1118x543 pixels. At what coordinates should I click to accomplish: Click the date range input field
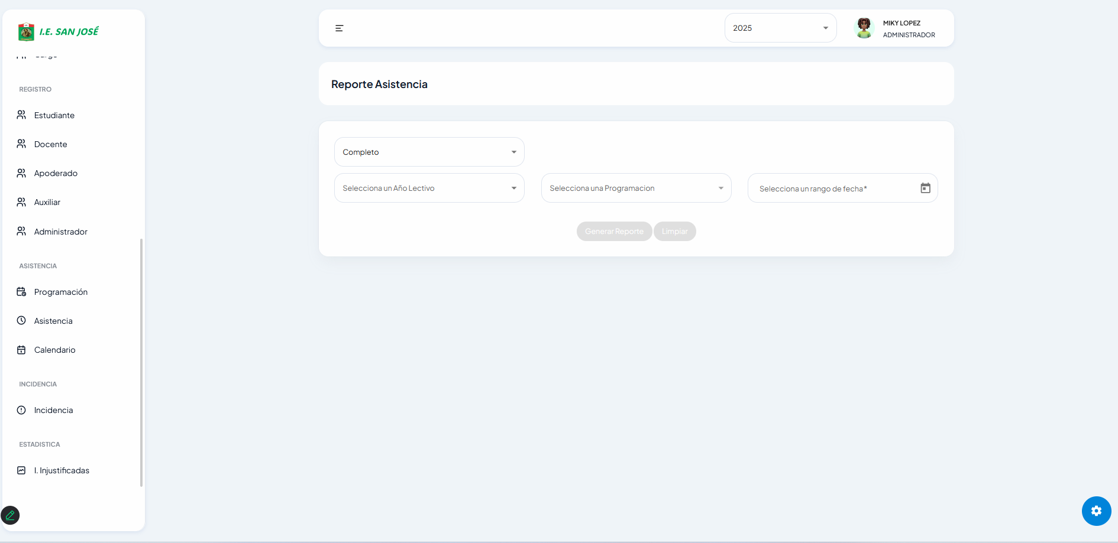(x=834, y=188)
